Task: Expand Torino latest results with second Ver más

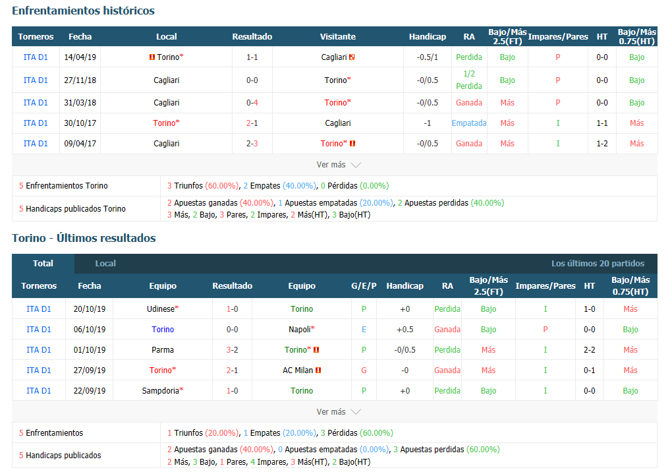Action: coord(338,412)
